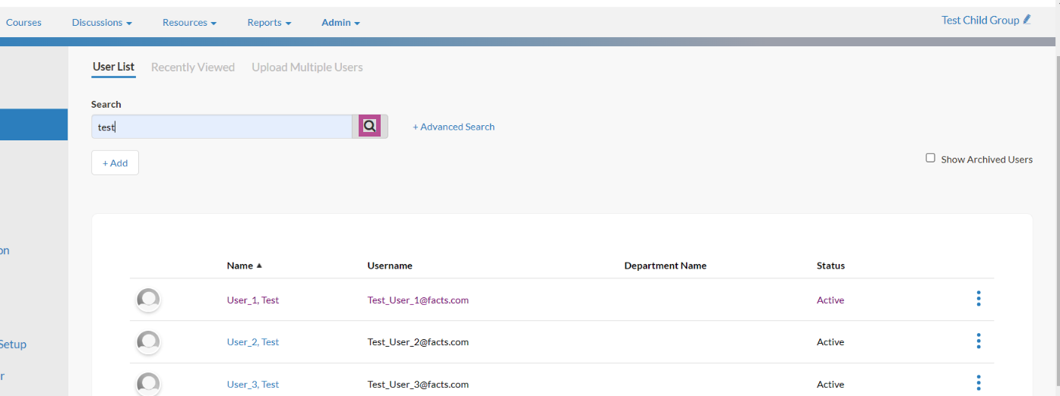Screen dimensions: 1060x396
Task: Open User_2, Test profile link
Action: [252, 342]
